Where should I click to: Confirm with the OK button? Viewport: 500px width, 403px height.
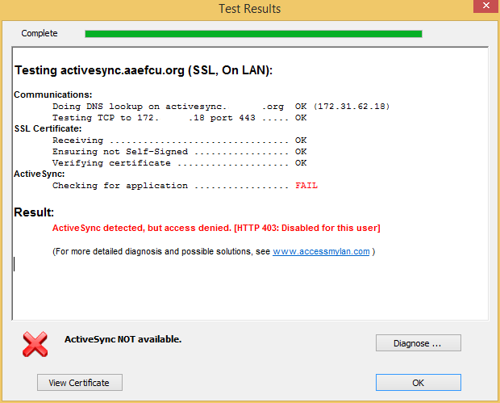pos(418,383)
